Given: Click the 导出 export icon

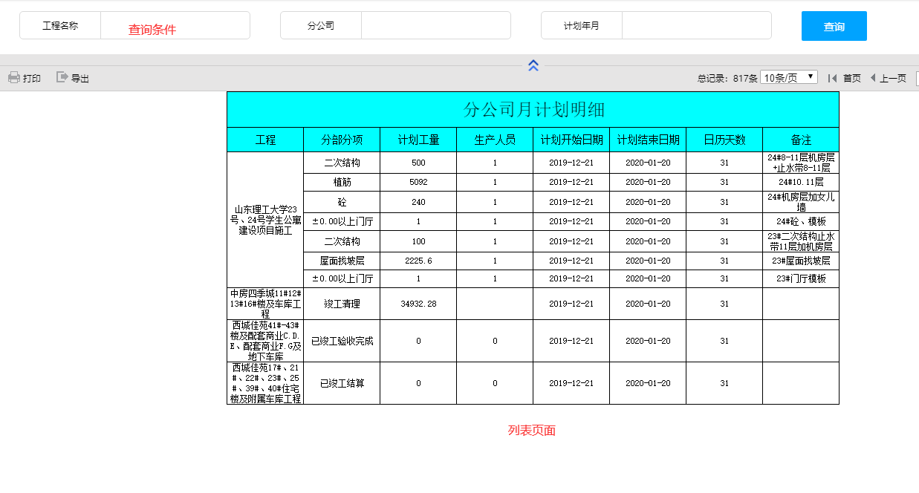Looking at the screenshot, I should (x=62, y=77).
